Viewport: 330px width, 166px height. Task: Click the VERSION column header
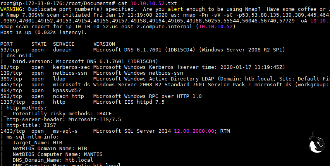104,44
